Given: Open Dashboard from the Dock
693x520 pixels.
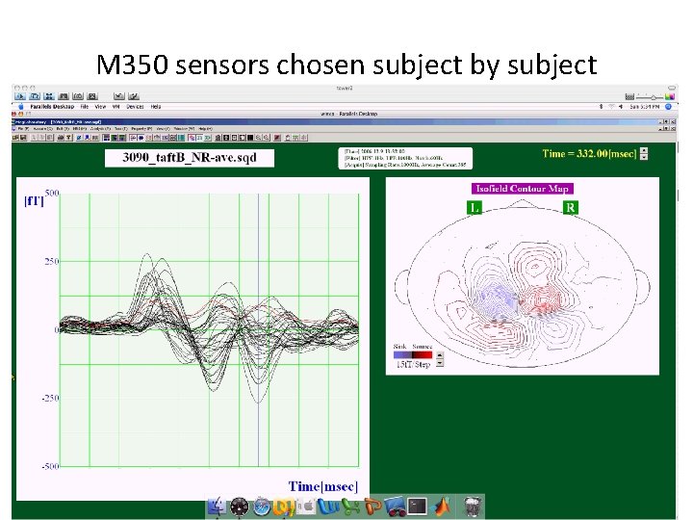Looking at the screenshot, I should (x=239, y=507).
